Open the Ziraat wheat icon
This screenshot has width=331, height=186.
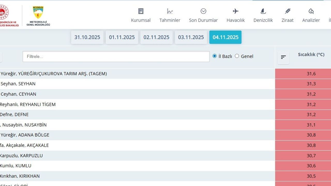pos(287,11)
